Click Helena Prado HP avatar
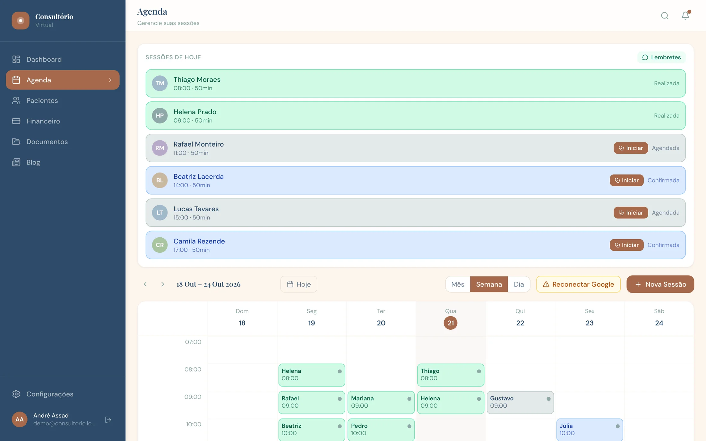This screenshot has width=706, height=441. (x=160, y=116)
